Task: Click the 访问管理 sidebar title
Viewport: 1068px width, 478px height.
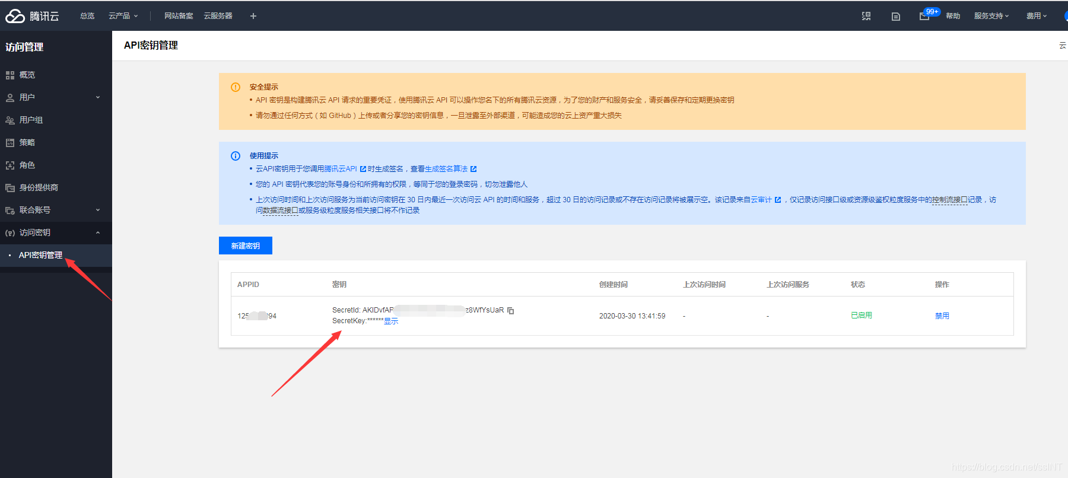Action: coord(24,47)
